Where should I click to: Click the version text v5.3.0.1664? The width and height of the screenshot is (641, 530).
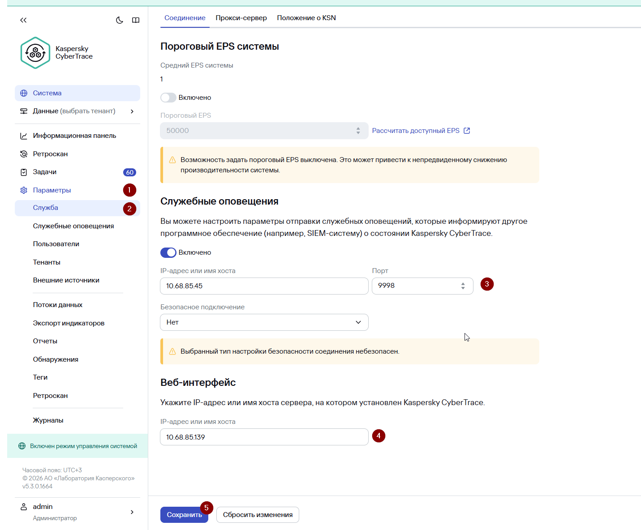[x=37, y=486]
